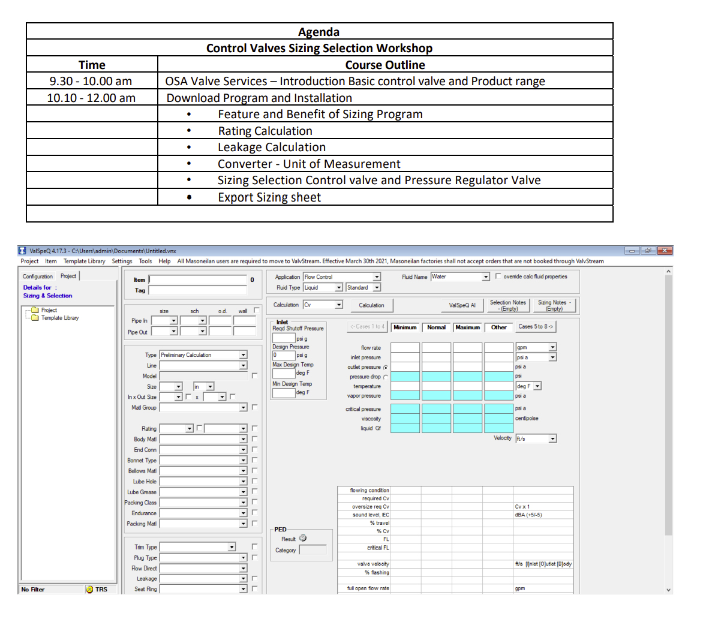Screen dimensions: 727x628
Task: Click the ValSpeQ app icon in title bar
Action: [22, 251]
